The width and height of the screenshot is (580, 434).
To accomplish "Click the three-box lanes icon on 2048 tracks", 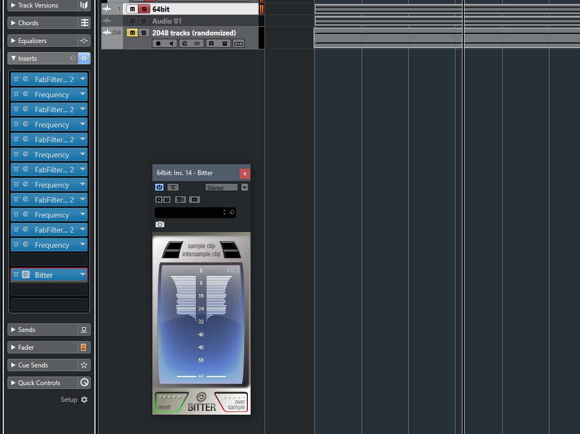I will 239,44.
